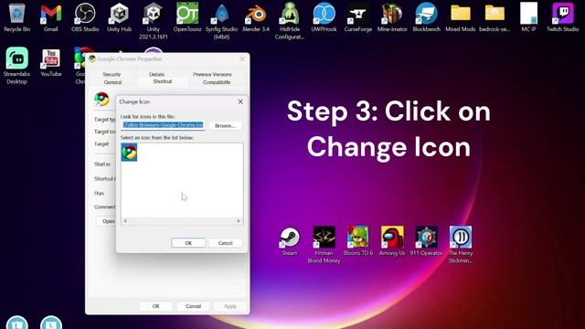Launch Steam from the desktop

[290, 241]
